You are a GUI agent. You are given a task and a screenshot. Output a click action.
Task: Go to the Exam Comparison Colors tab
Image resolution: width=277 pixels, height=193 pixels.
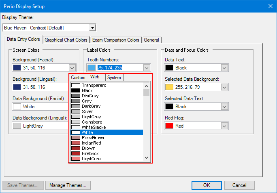point(116,40)
